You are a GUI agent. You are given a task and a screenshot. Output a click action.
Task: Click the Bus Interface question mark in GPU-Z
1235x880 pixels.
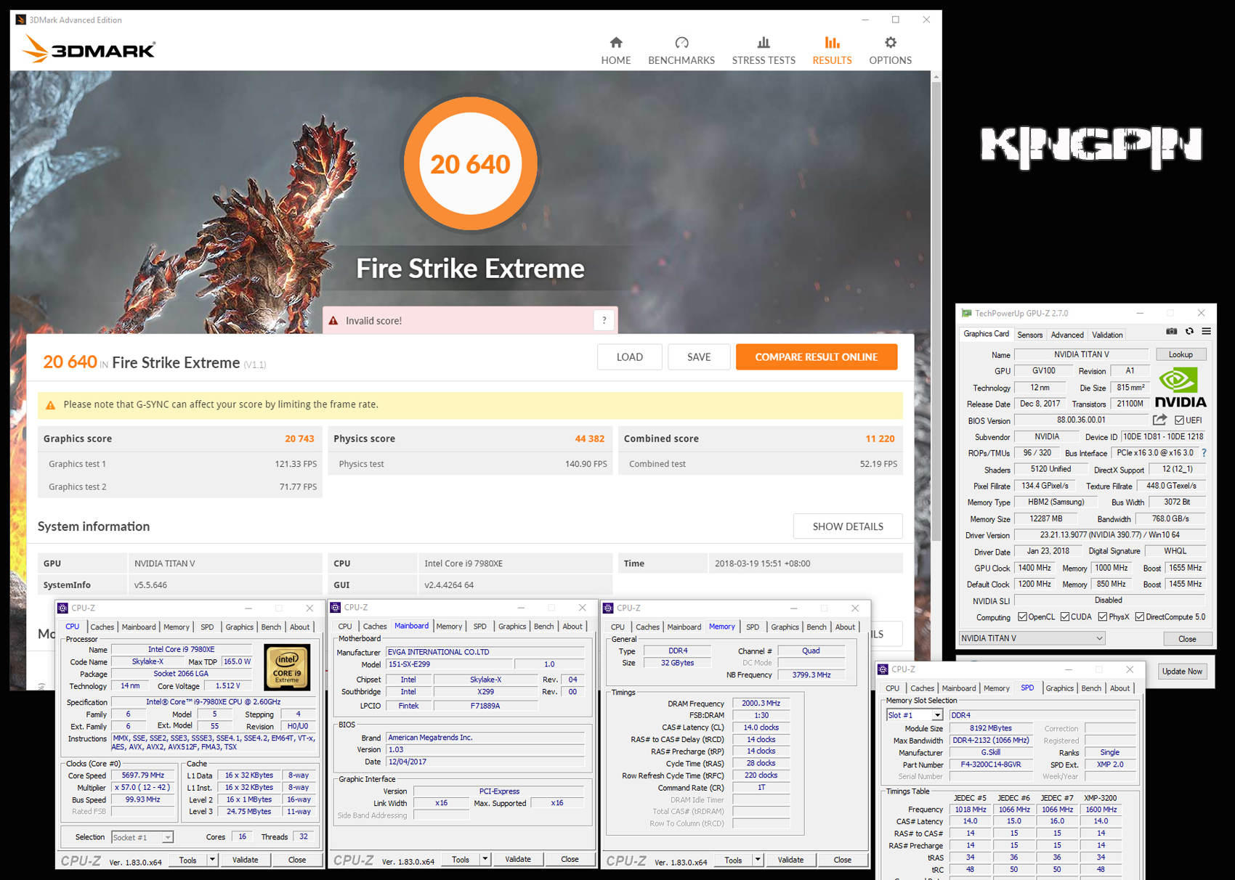(1204, 452)
